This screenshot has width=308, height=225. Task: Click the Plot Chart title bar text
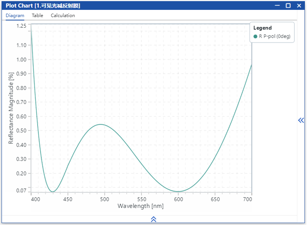click(43, 6)
